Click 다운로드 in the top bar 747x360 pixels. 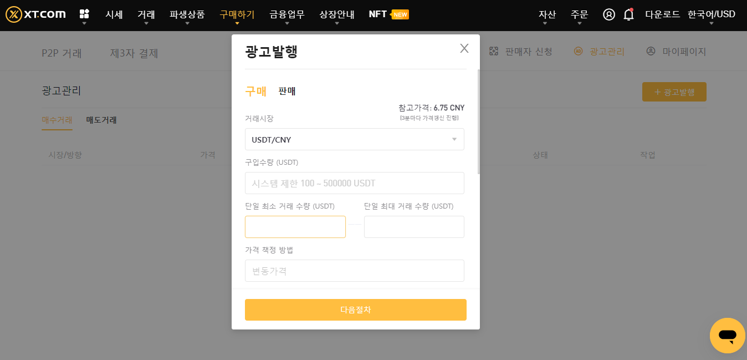[662, 14]
